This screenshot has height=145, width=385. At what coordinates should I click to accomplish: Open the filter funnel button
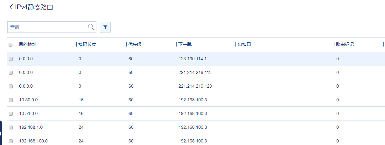105,27
